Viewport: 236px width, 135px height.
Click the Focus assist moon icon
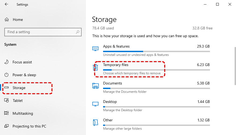[x=7, y=62]
